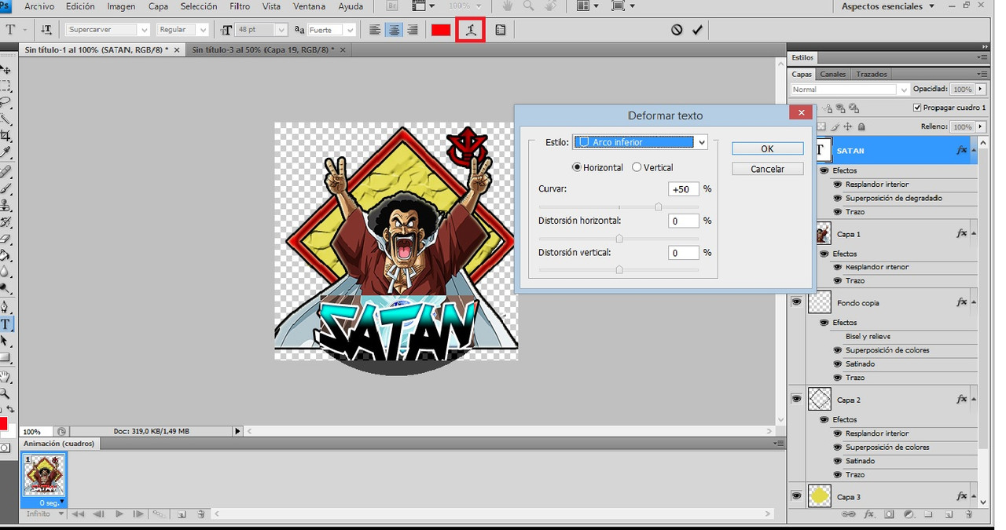Click the tween animation frames icon

click(x=159, y=514)
